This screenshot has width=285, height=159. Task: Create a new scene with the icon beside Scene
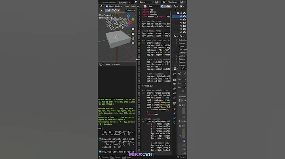click(156, 2)
